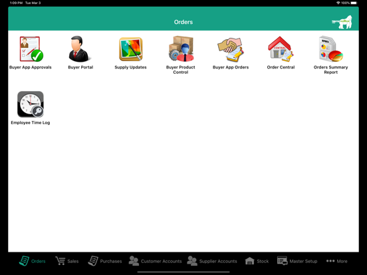Switch to the Sales tab
This screenshot has height=275, width=367.
point(67,261)
